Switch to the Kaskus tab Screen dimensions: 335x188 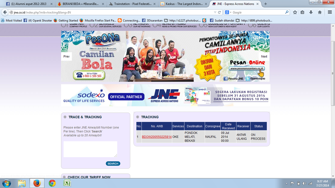pos(184,4)
